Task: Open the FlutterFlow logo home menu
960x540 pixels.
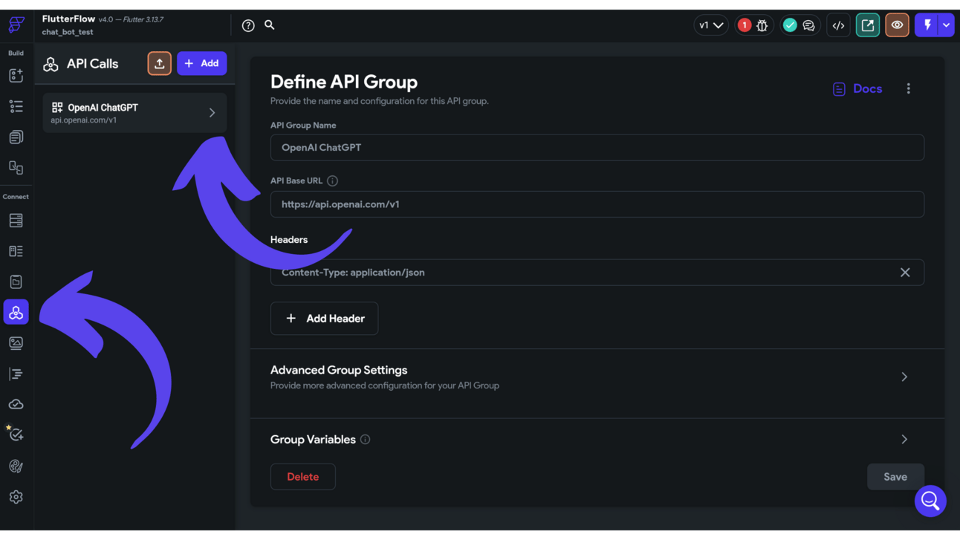Action: [x=16, y=25]
